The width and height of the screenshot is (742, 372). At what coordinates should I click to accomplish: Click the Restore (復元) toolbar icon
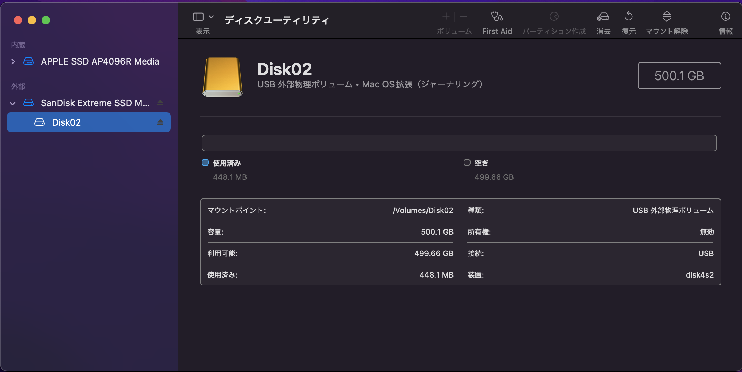pos(628,17)
